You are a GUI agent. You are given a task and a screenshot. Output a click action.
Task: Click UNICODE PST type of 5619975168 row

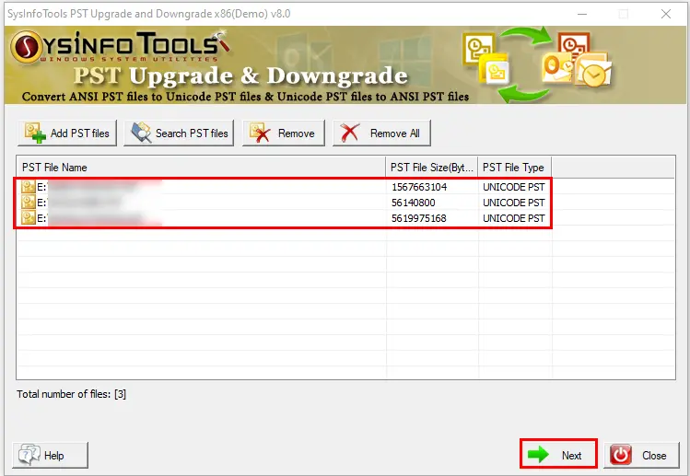pyautogui.click(x=513, y=218)
